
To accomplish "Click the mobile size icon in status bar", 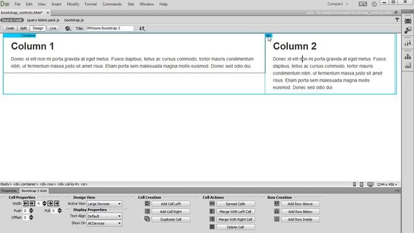I will coord(354,184).
